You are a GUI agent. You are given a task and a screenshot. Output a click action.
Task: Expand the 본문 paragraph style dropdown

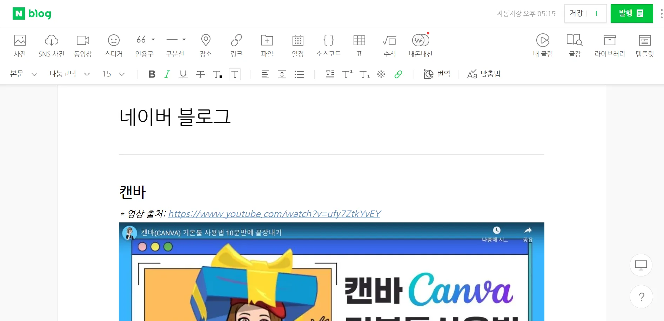point(24,74)
